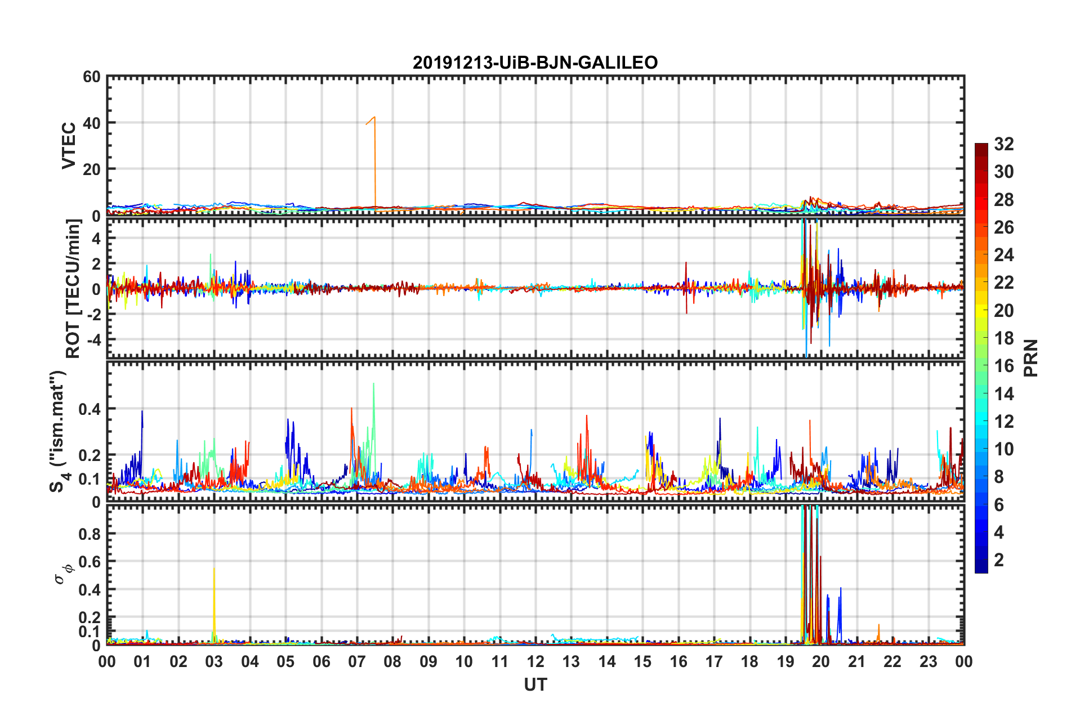Click the colorbar tick label 24
Screen dimensions: 1071x716
[1003, 255]
